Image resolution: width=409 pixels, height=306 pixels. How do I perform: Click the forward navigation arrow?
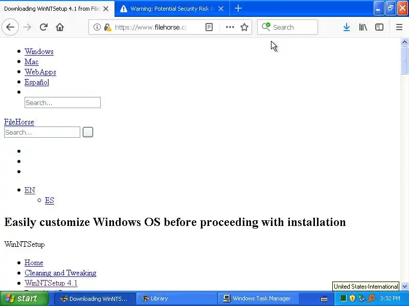click(27, 27)
